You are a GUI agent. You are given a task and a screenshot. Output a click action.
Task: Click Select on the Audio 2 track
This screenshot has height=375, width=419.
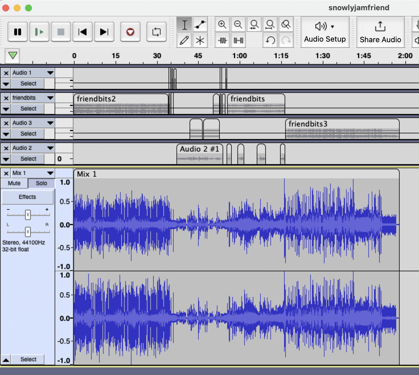coord(28,159)
